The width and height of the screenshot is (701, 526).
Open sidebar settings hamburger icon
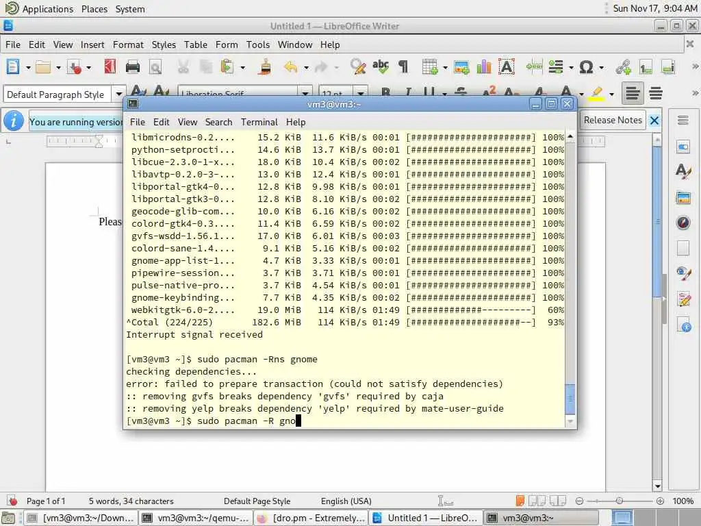683,120
